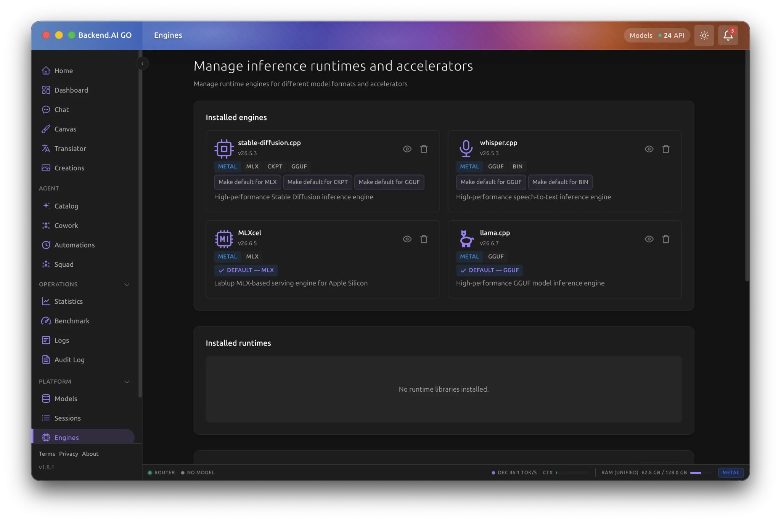The width and height of the screenshot is (781, 522).
Task: Collapse the sidebar with arrow handle
Action: pyautogui.click(x=142, y=64)
